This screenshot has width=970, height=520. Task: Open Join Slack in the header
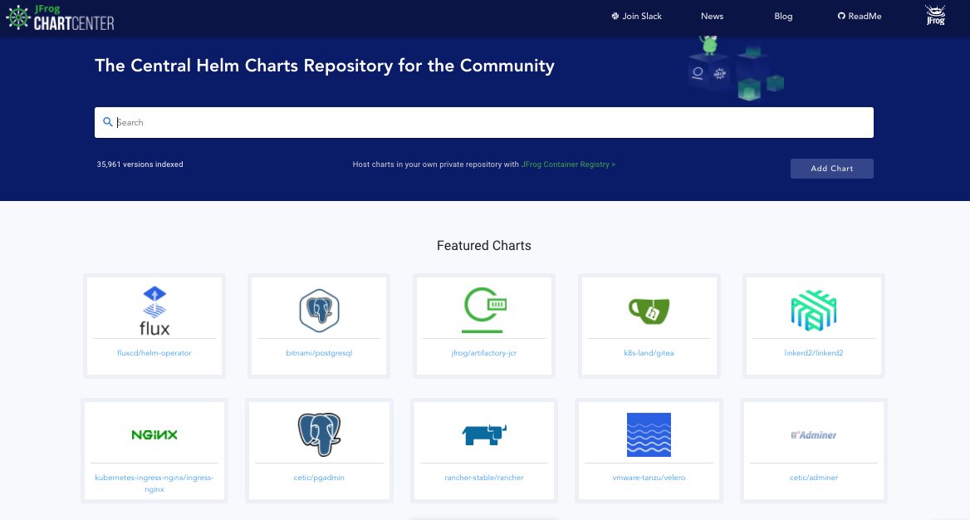point(636,16)
